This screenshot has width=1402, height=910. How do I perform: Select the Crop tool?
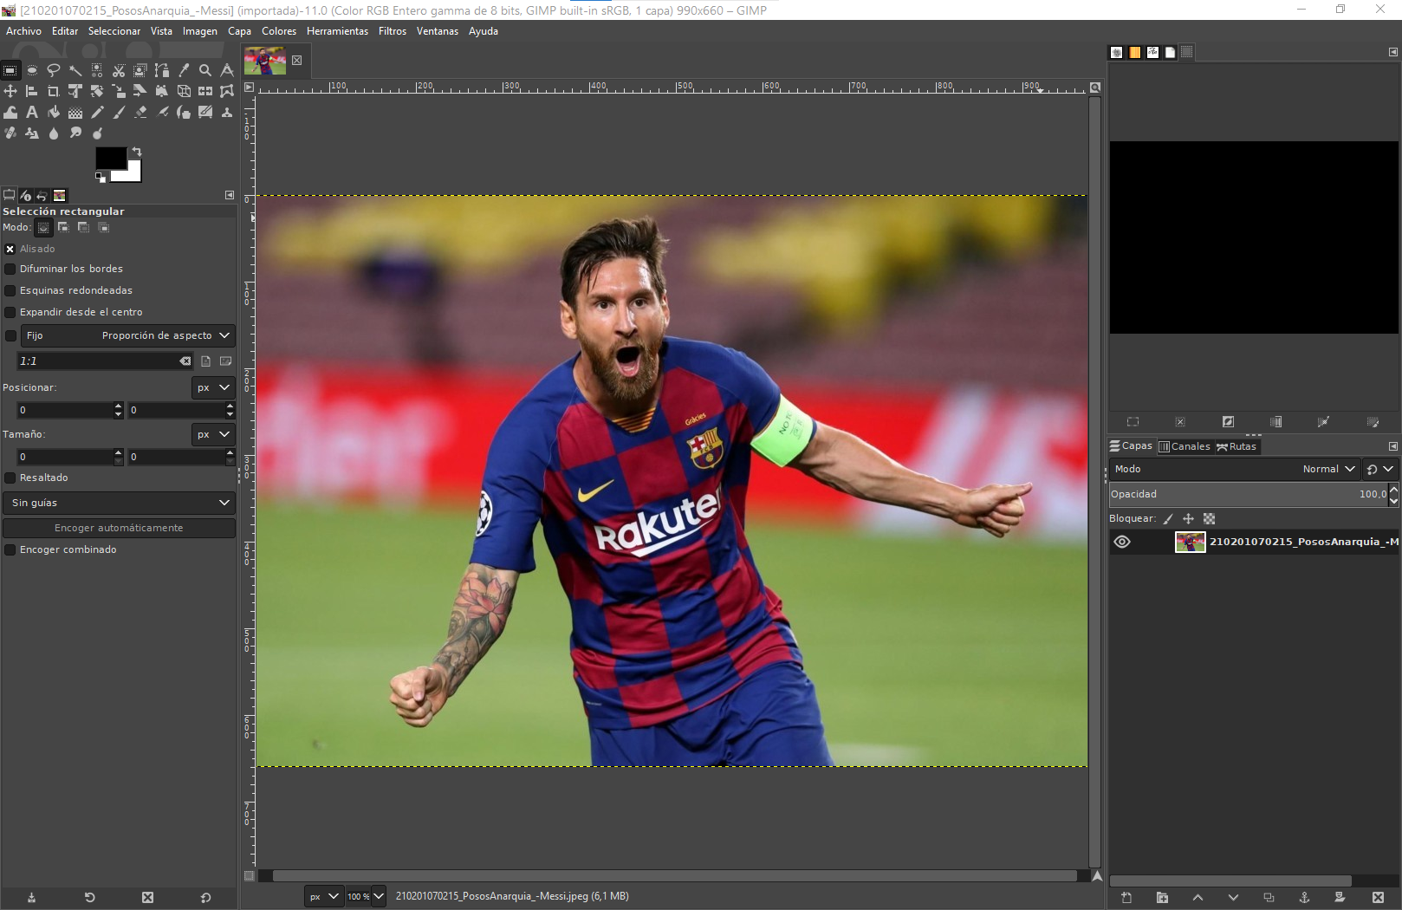(x=54, y=91)
